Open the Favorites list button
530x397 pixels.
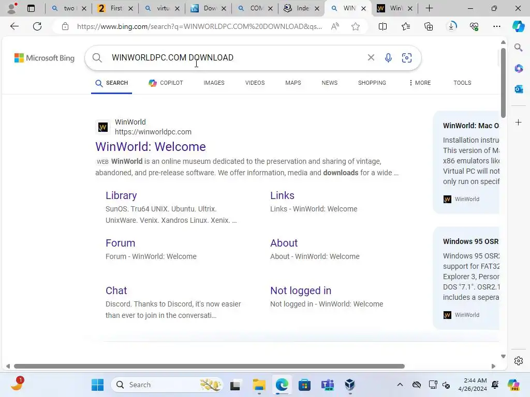coord(406,26)
